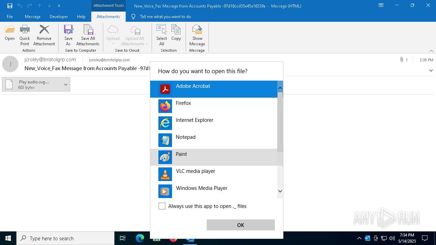Select the Attachments ribbon tab
The image size is (436, 245).
(x=108, y=17)
